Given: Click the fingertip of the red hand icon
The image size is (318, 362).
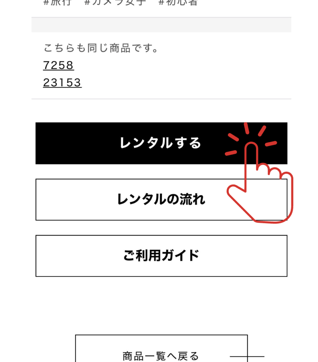Looking at the screenshot, I should coord(251,148).
